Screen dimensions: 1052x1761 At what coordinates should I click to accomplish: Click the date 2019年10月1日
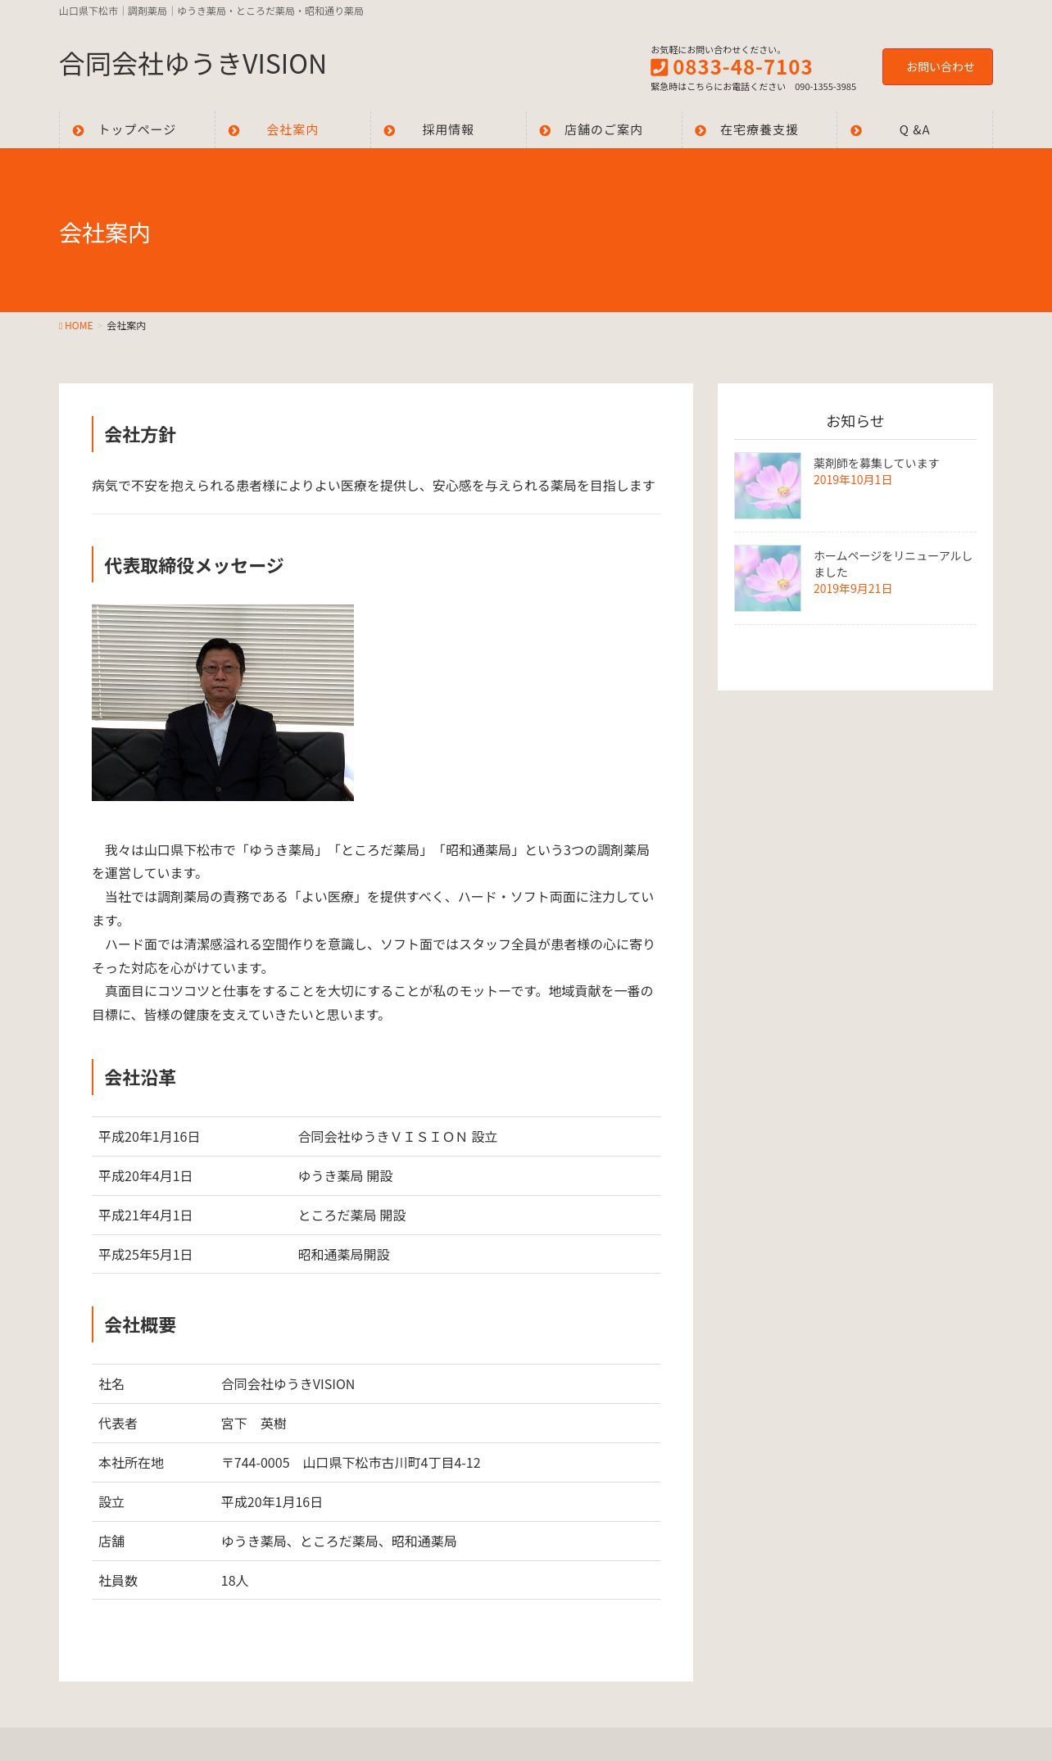(853, 480)
